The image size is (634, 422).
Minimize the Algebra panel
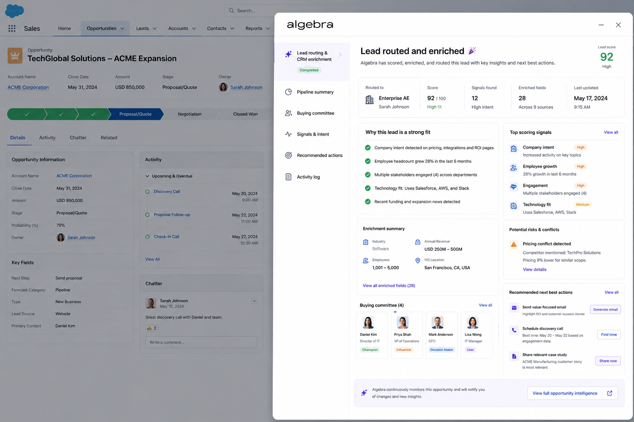(x=601, y=25)
